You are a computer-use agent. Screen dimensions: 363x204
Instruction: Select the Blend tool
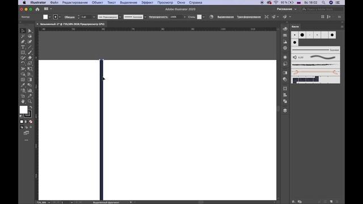click(x=29, y=85)
